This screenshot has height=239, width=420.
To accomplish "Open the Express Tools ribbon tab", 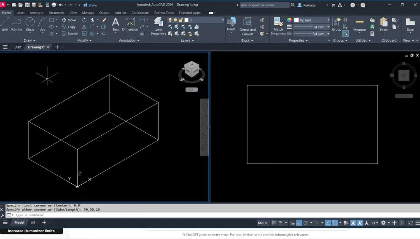I will coord(164,13).
